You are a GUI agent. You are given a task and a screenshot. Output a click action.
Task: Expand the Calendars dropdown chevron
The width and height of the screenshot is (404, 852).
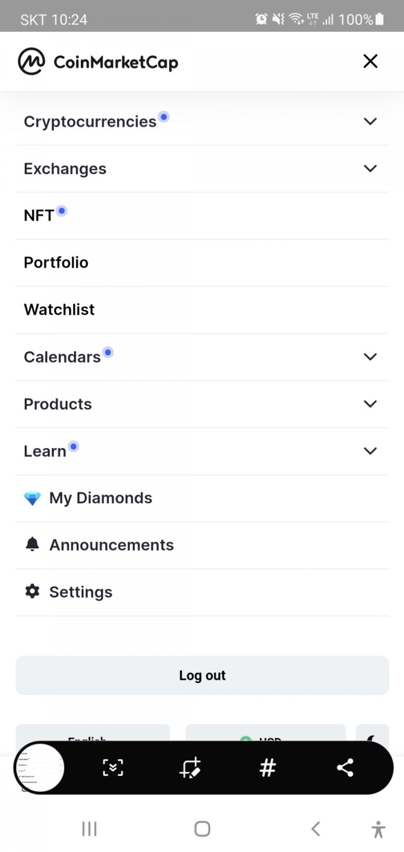tap(370, 357)
